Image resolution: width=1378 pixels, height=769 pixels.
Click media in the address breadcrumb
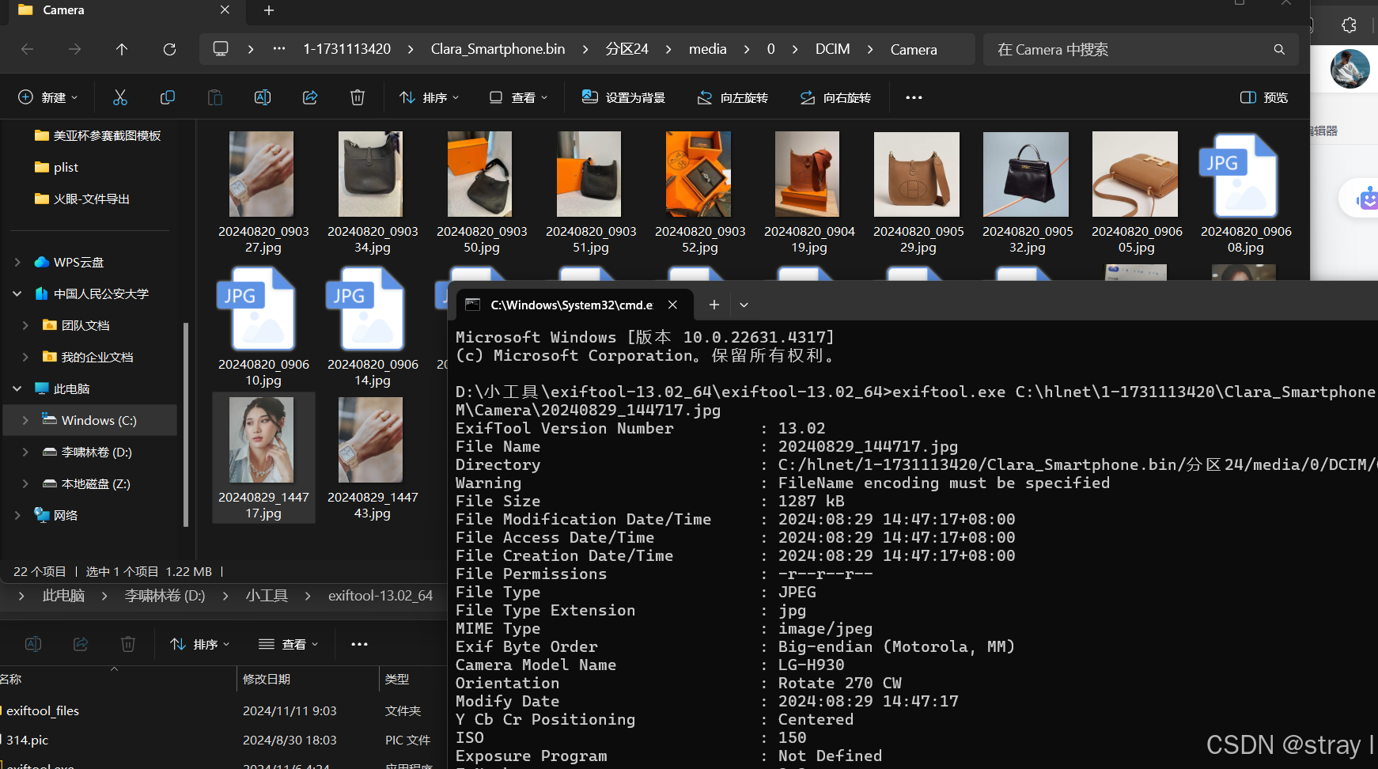point(708,49)
